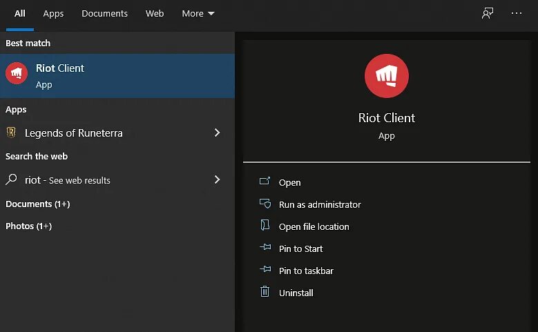This screenshot has height=332, width=538.
Task: Switch to the Apps tab
Action: 53,13
